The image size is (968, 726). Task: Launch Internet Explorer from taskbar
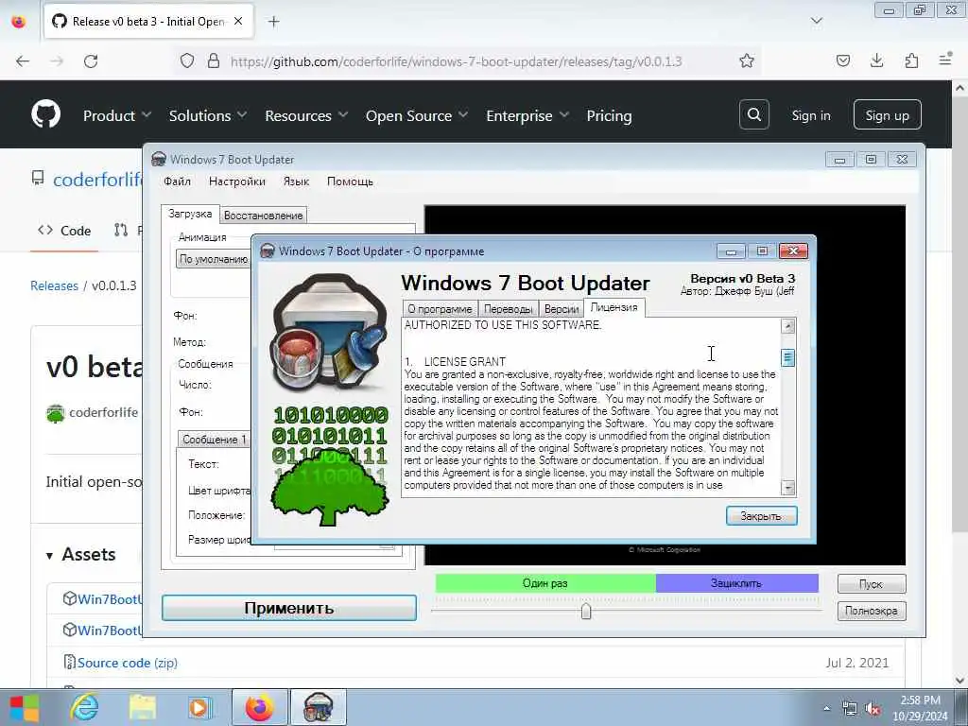coord(84,707)
